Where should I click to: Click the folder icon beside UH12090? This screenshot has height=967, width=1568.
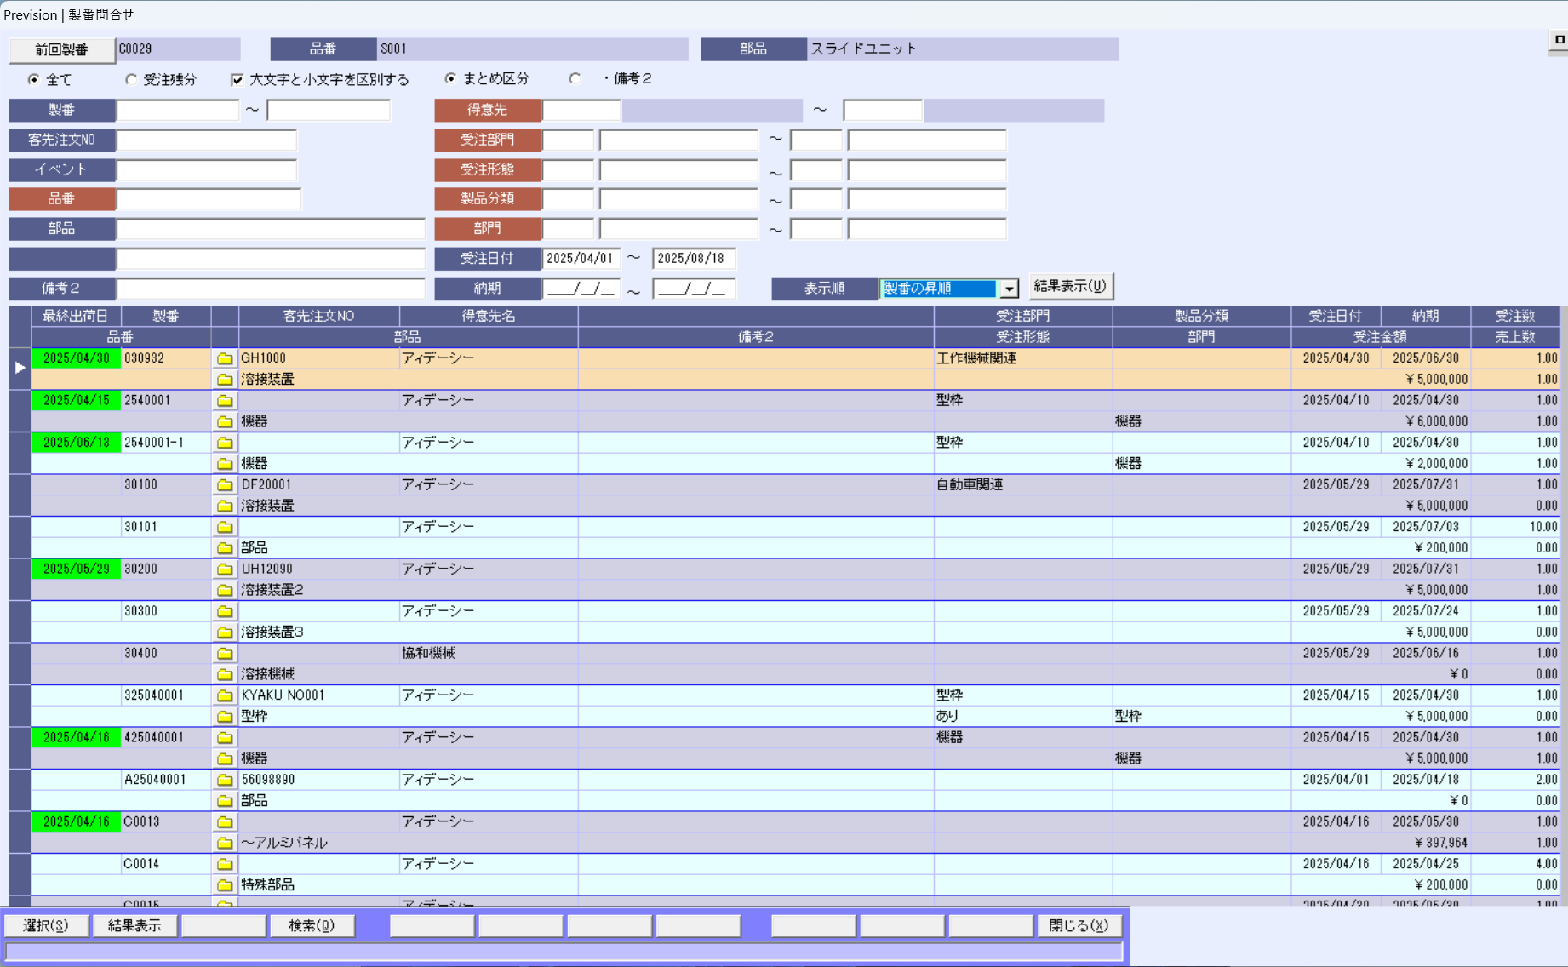(x=225, y=569)
